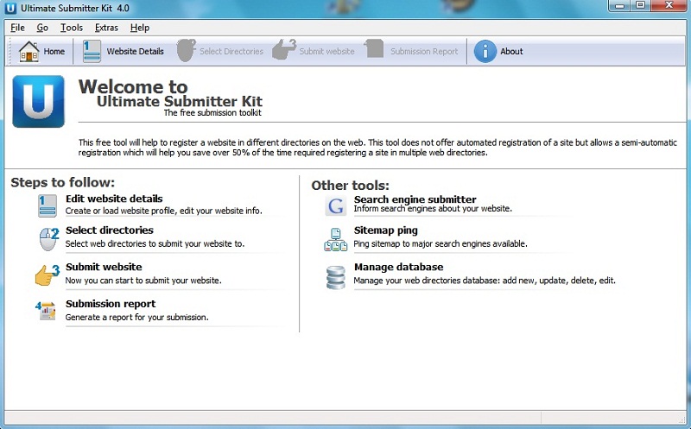Open the Edit website details link
Image resolution: width=691 pixels, height=429 pixels.
(114, 199)
